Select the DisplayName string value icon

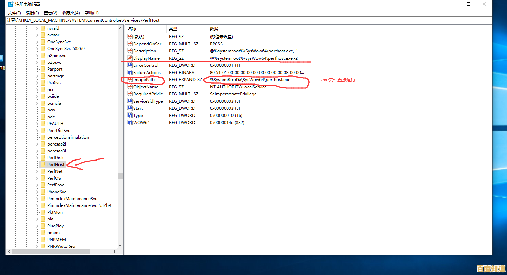pyautogui.click(x=130, y=58)
